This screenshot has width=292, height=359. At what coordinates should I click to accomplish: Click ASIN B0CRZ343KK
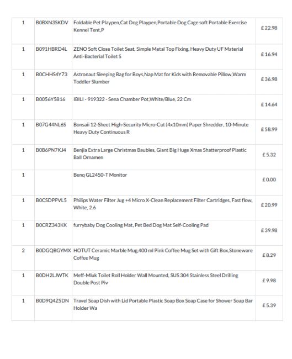[x=51, y=225]
